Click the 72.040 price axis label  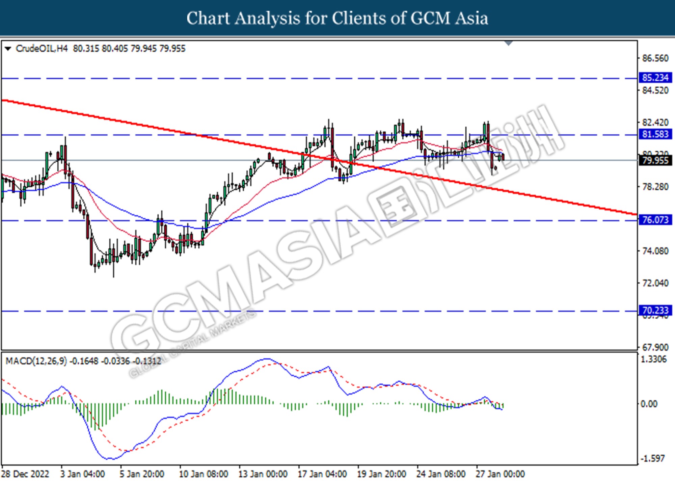coord(655,283)
